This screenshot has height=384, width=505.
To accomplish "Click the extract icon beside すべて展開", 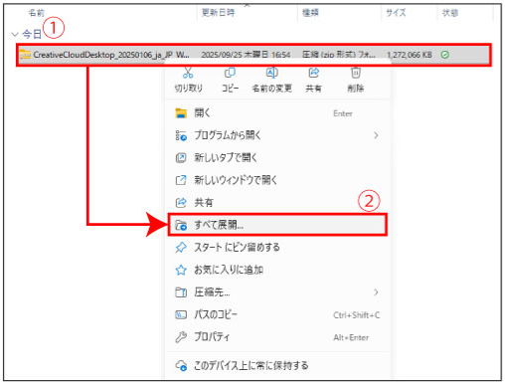I will pos(181,225).
